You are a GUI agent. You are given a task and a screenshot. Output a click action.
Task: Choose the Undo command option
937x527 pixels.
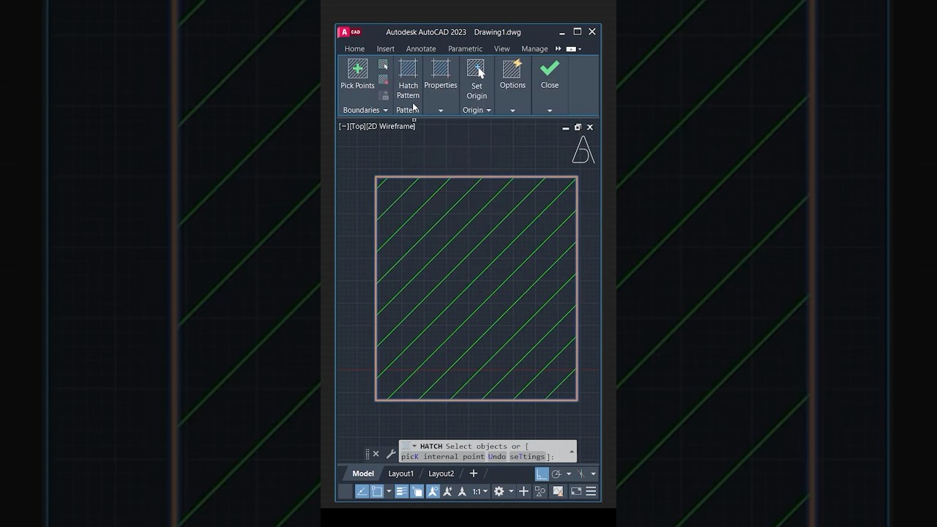tap(497, 457)
